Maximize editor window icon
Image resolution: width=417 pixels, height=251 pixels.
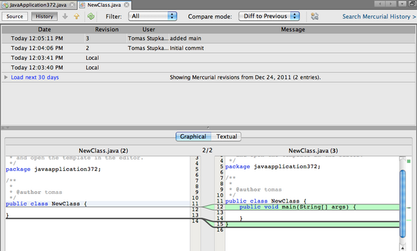tap(412, 3)
